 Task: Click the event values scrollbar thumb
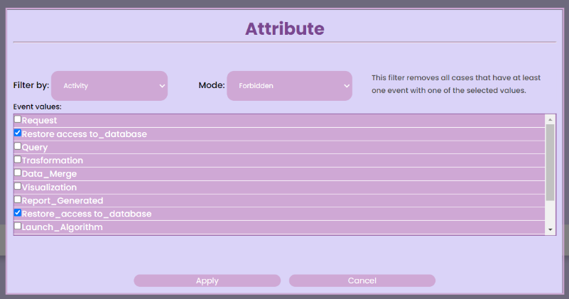point(550,162)
